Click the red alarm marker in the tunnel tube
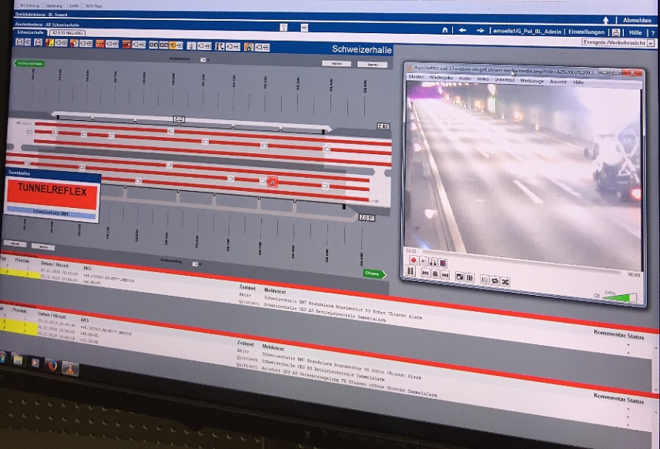 [273, 183]
